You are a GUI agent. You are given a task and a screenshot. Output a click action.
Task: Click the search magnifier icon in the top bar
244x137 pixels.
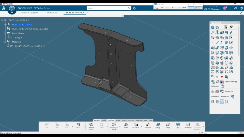[x=129, y=8]
